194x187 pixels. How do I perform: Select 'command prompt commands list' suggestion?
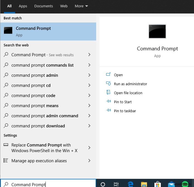(48, 65)
